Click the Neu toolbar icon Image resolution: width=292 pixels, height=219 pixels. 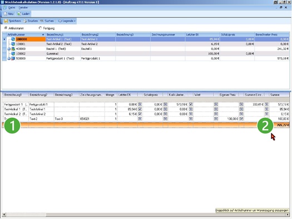pyautogui.click(x=6, y=14)
